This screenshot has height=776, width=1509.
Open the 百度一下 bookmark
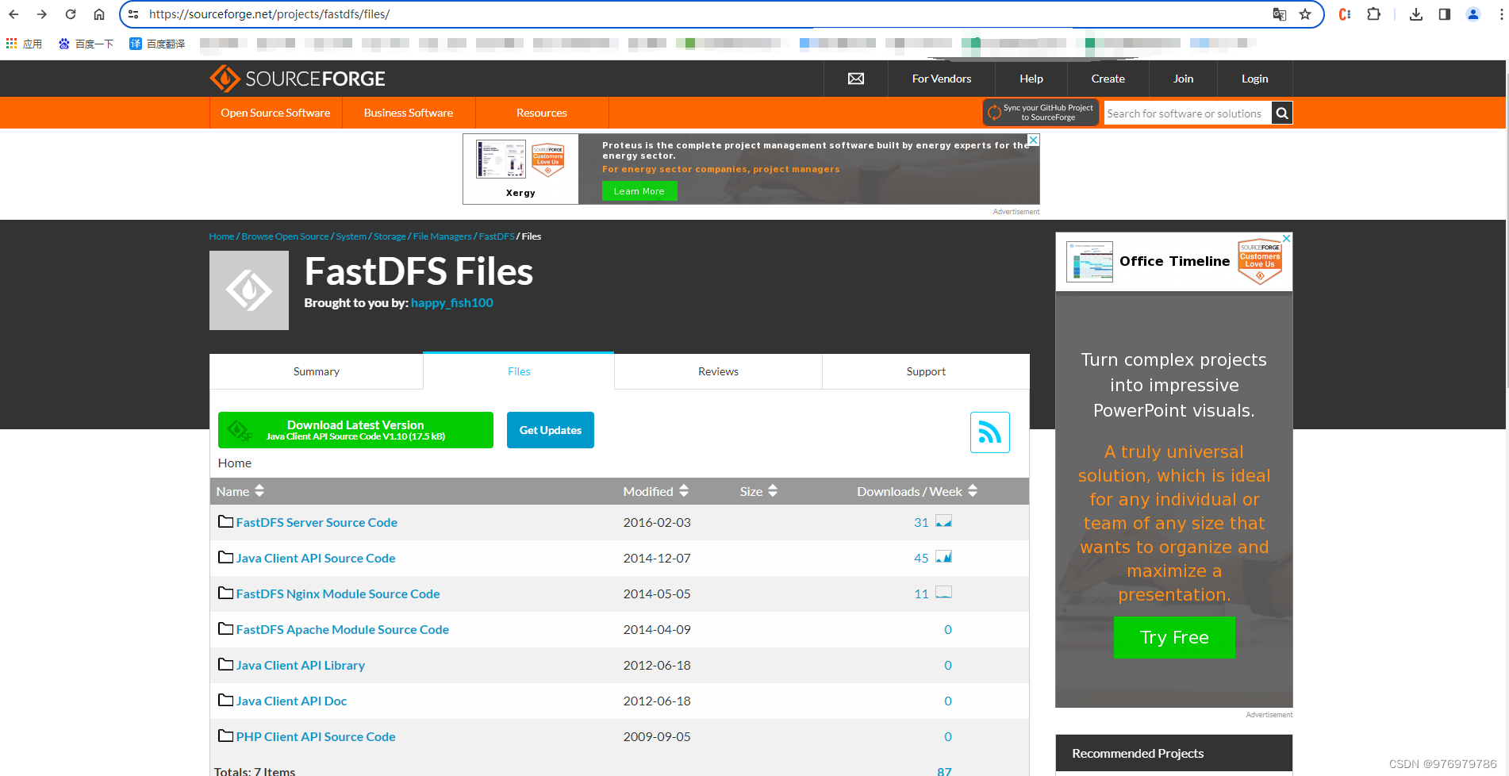click(x=86, y=44)
